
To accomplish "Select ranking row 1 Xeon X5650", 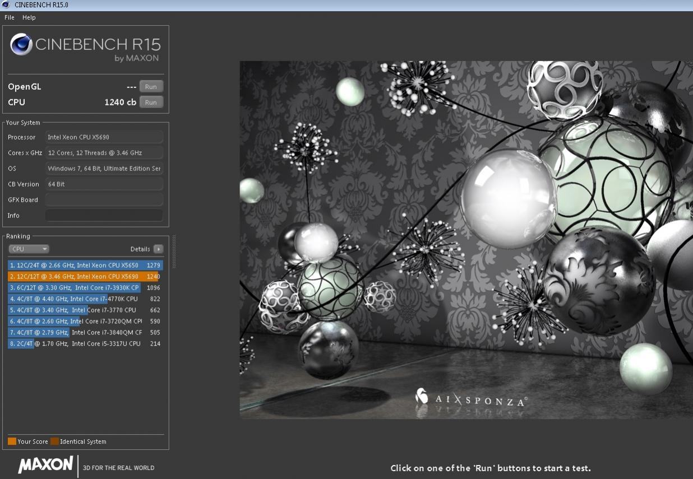I will coord(85,265).
